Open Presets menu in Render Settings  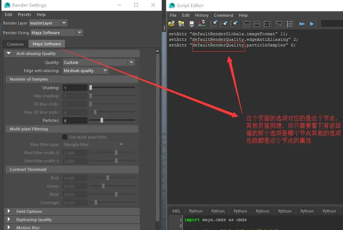[x=24, y=14]
